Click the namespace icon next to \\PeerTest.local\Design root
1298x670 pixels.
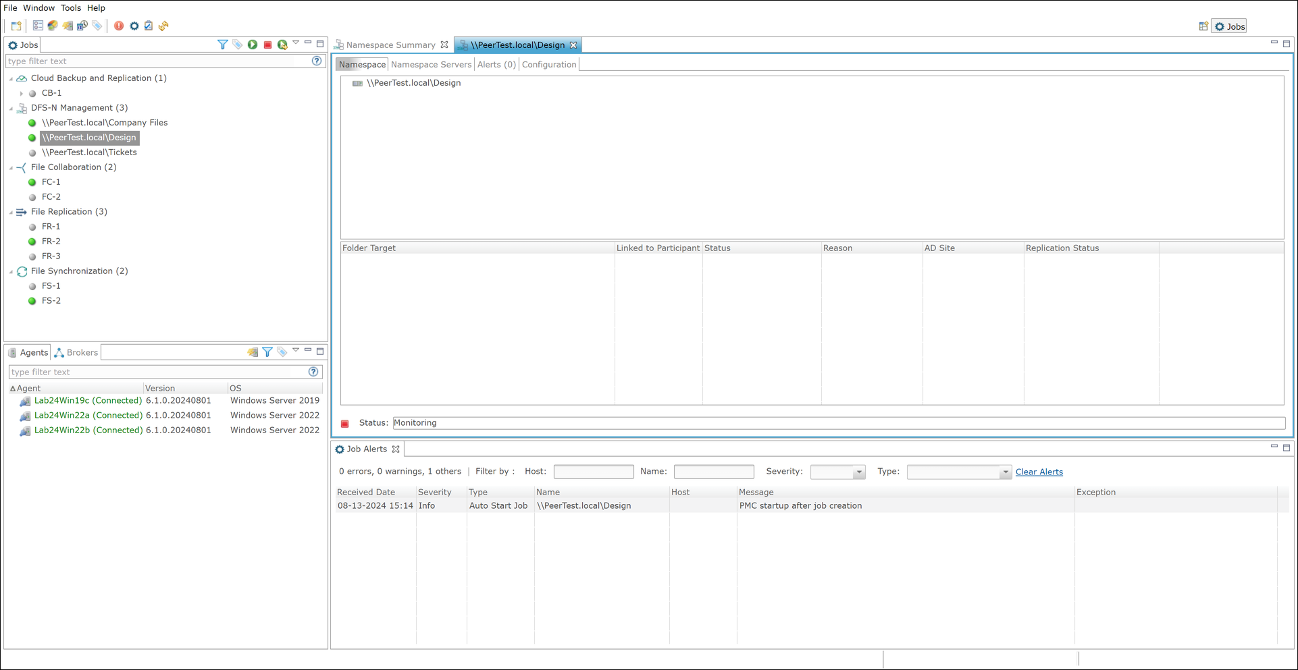pyautogui.click(x=357, y=83)
